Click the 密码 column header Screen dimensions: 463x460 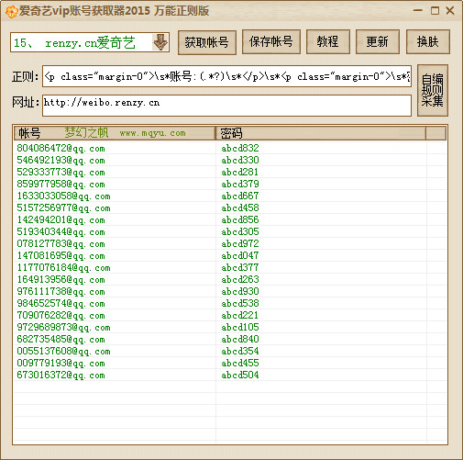[x=321, y=133]
